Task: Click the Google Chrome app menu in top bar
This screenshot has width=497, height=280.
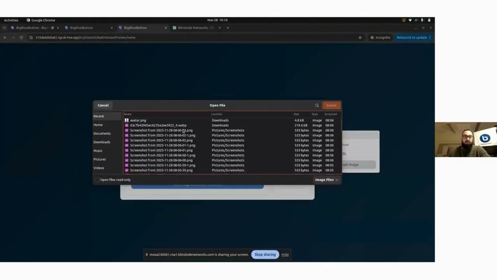Action: 41,20
